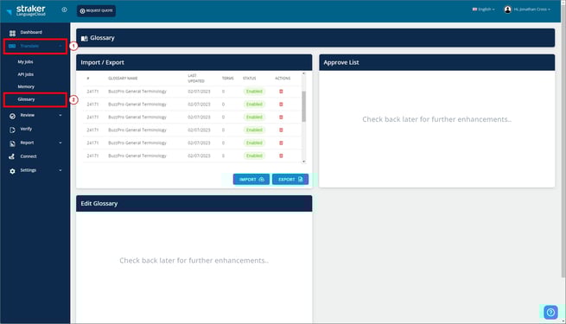Click the Glossary book icon in the header

[85, 38]
